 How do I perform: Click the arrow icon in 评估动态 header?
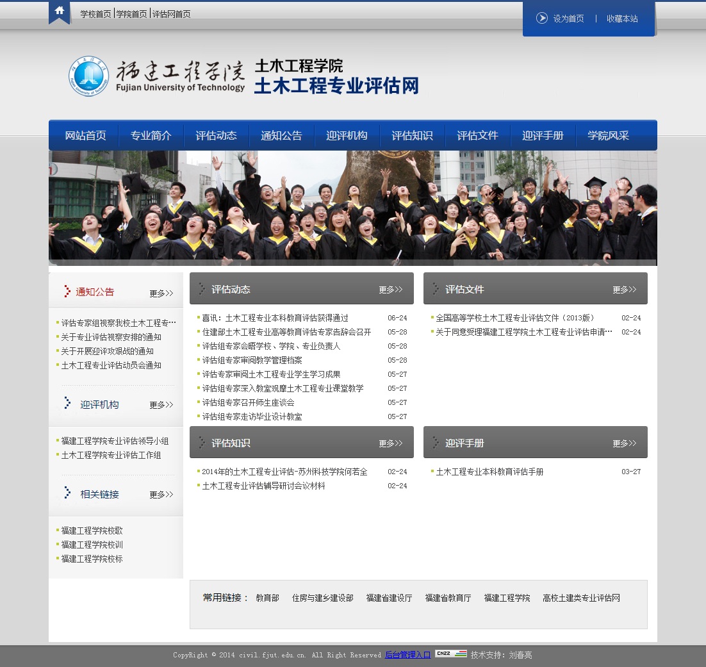pos(202,289)
